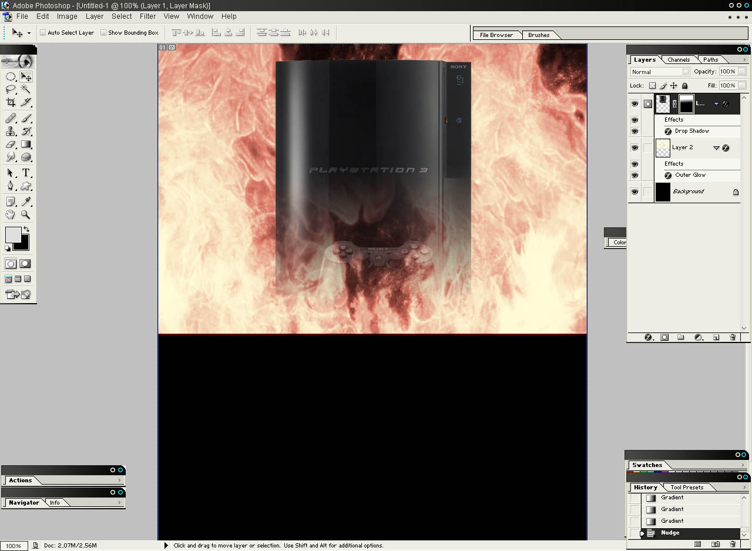
Task: Toggle lock all padlock
Action: (685, 86)
